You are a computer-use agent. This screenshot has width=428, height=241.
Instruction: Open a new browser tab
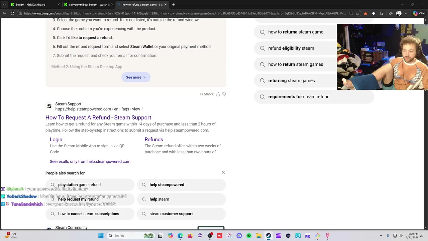173,5
